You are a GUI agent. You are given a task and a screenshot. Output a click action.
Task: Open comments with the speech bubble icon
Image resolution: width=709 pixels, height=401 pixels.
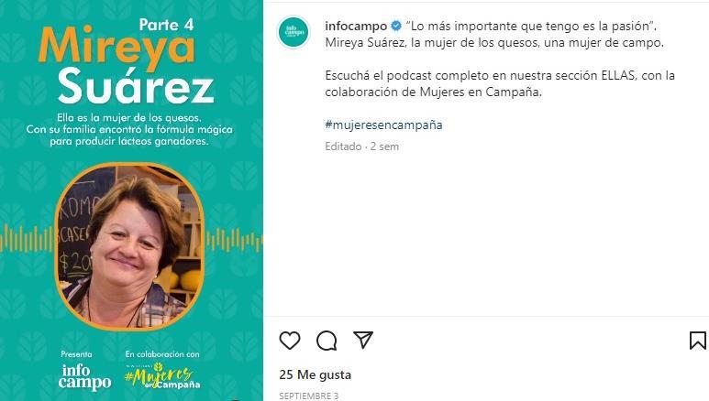pyautogui.click(x=327, y=341)
